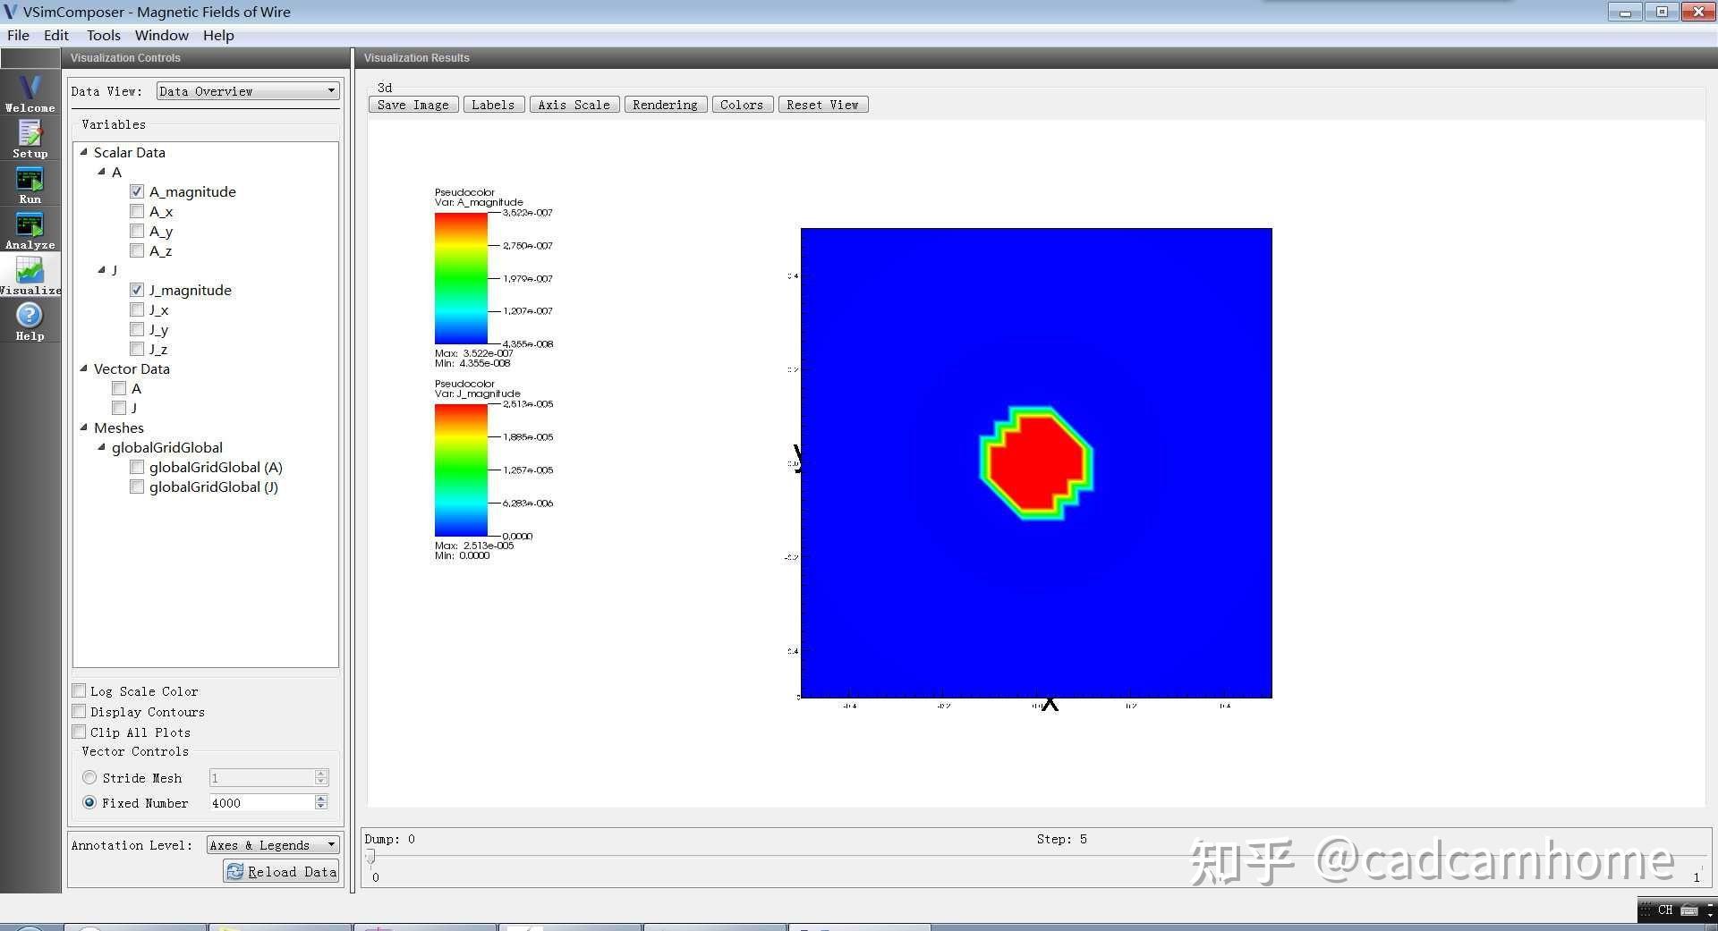
Task: Click the Save Image button
Action: pyautogui.click(x=412, y=104)
